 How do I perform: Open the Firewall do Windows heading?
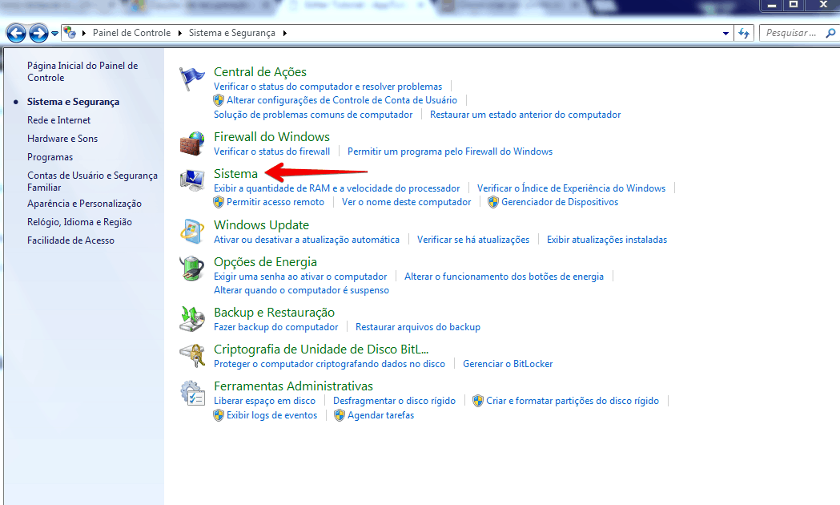point(271,137)
